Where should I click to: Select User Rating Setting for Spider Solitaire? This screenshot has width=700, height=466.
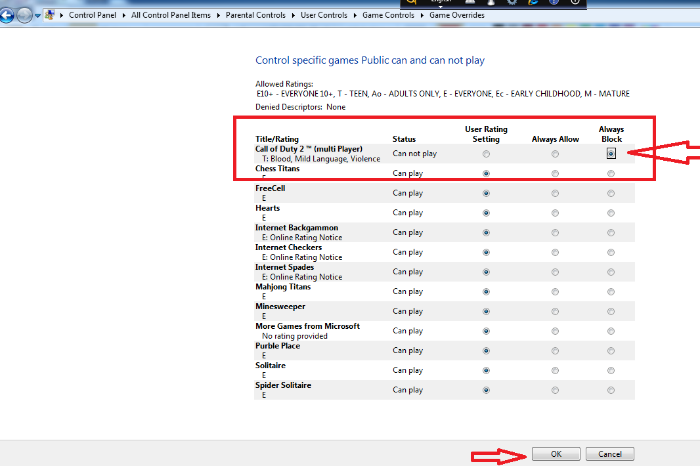tap(486, 390)
